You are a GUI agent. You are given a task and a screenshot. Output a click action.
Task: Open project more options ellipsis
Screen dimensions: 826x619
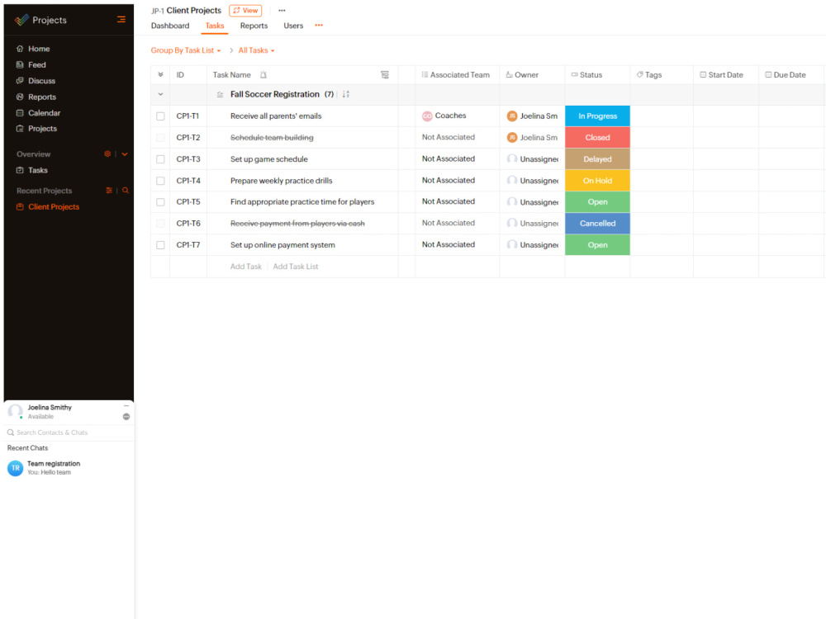pyautogui.click(x=282, y=11)
